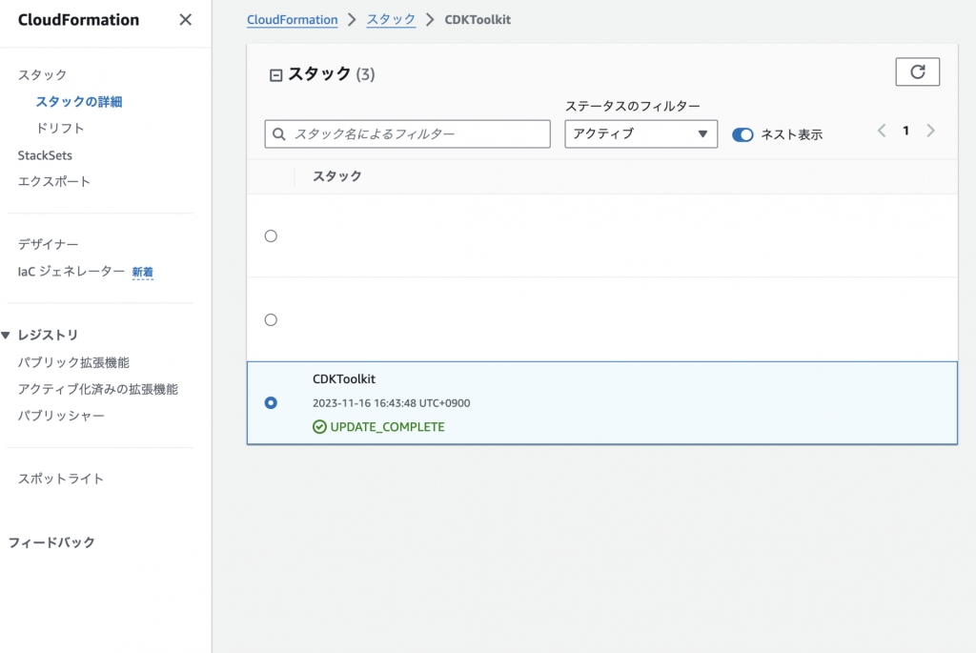This screenshot has height=653, width=976.
Task: Select the CDKToolkit stack radio button
Action: (x=271, y=402)
